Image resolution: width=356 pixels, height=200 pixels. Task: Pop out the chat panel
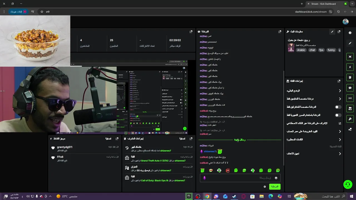(x=280, y=32)
